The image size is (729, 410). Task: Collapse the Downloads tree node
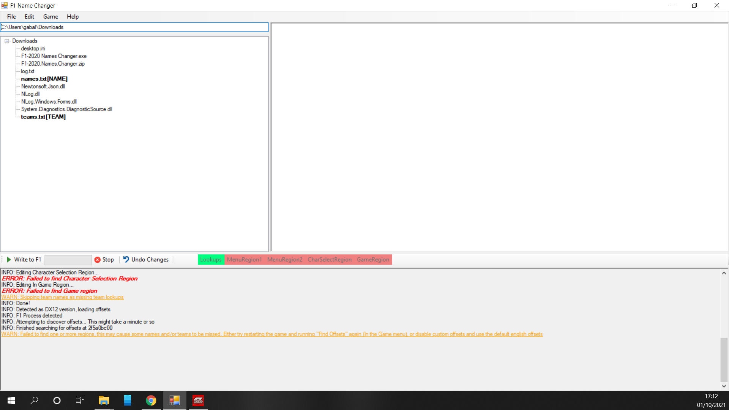point(6,41)
